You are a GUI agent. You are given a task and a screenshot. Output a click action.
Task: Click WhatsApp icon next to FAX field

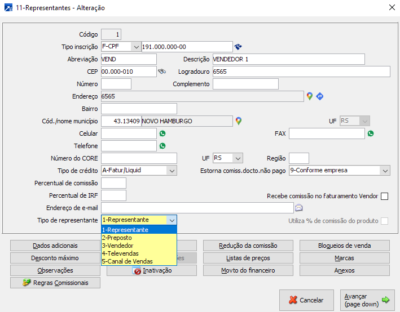[x=371, y=133]
